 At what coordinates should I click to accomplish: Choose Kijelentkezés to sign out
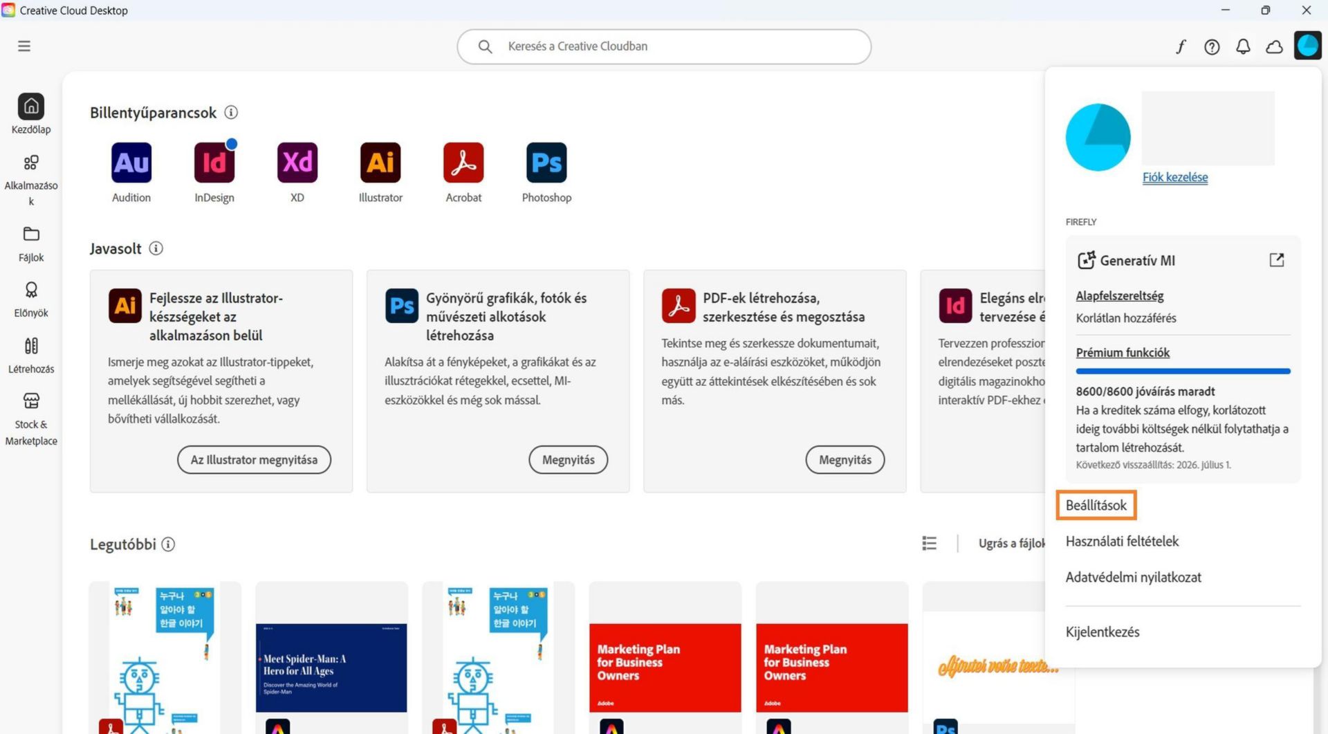click(x=1103, y=632)
